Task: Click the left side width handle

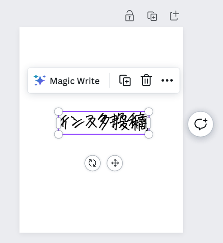Action: coord(58,123)
